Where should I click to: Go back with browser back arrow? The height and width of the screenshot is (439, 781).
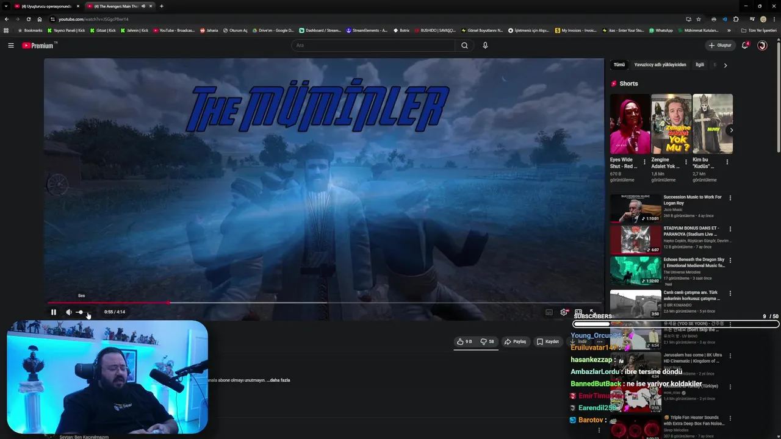pos(7,19)
